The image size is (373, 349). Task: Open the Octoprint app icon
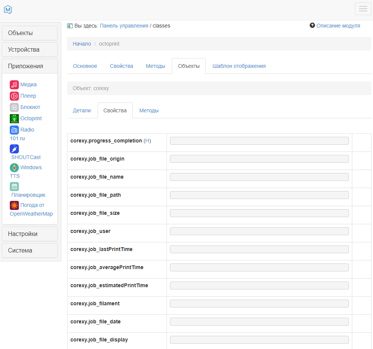14,119
